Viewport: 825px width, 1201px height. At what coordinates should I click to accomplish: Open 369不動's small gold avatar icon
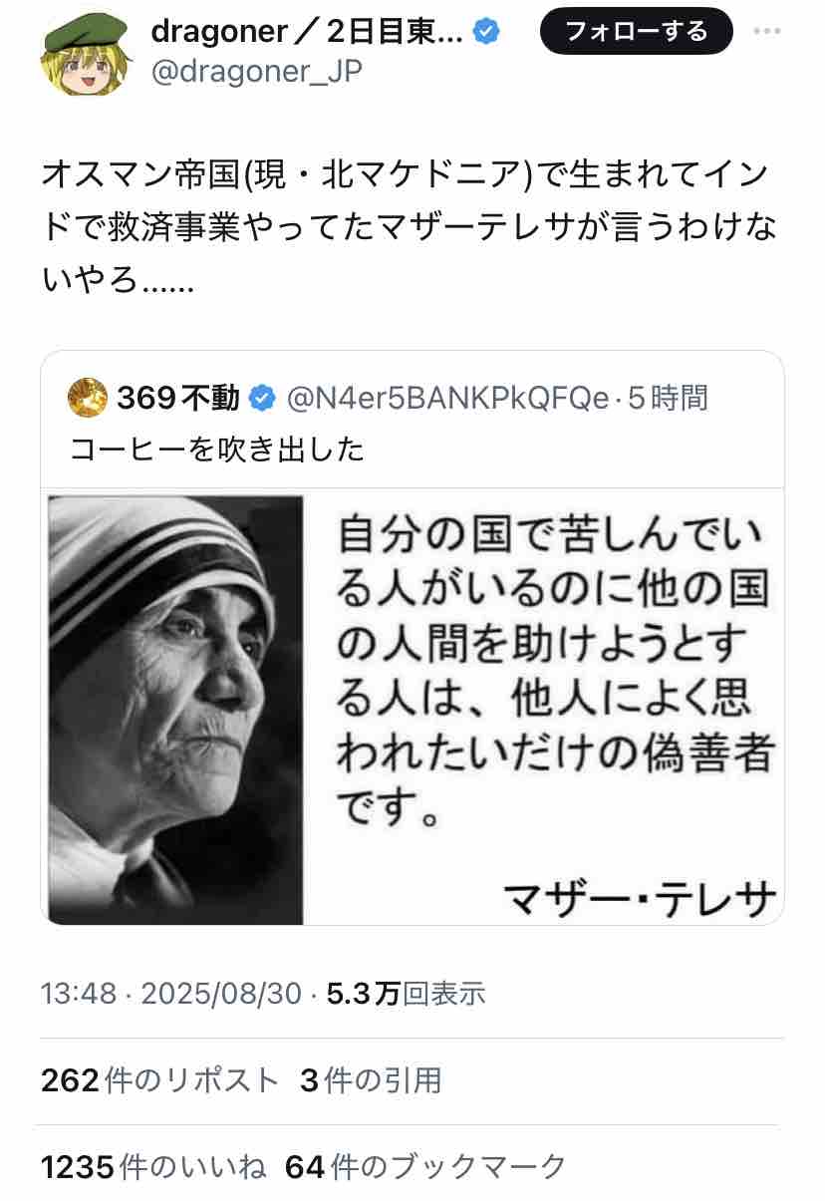(88, 399)
